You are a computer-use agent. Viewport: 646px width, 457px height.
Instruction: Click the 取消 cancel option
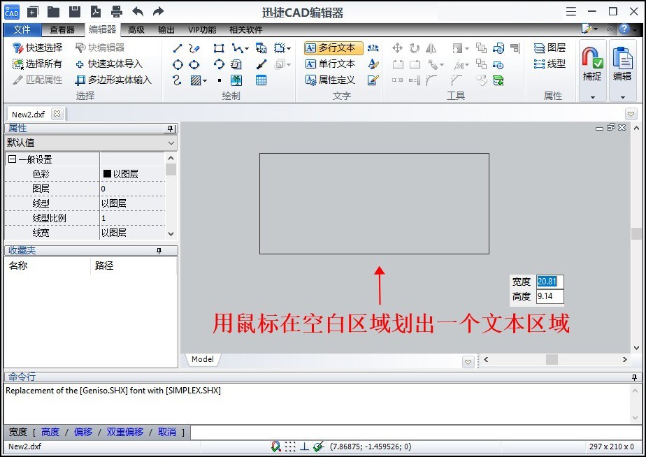point(166,432)
